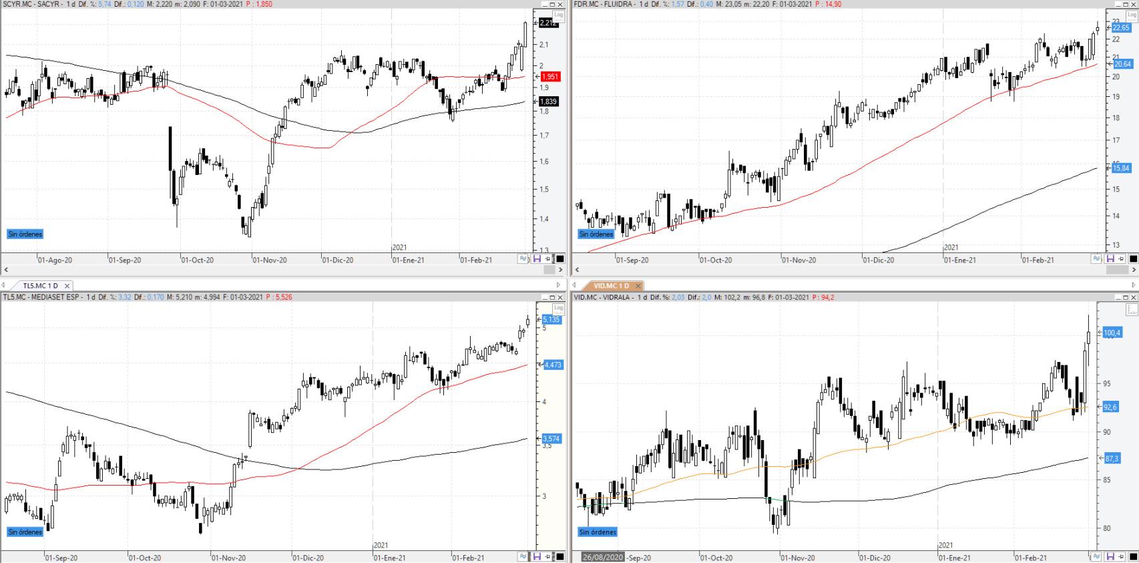Click the black square icon below the SACYR chart
This screenshot has width=1139, height=563.
click(x=560, y=259)
